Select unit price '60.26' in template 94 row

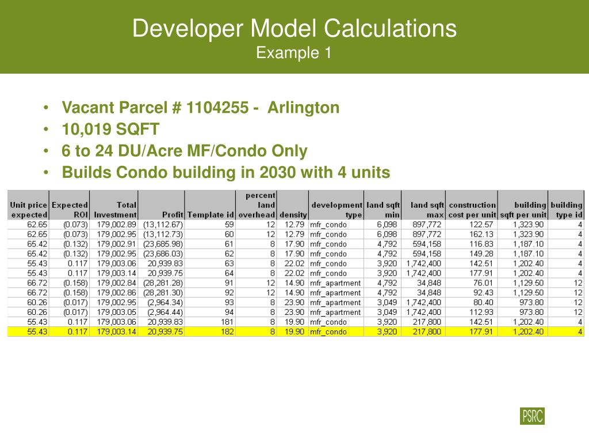pyautogui.click(x=29, y=313)
